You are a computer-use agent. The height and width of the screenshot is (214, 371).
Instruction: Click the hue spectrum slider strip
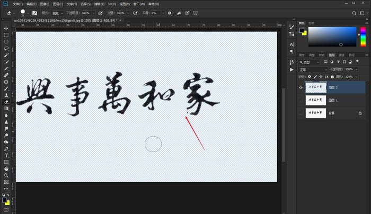pyautogui.click(x=363, y=37)
